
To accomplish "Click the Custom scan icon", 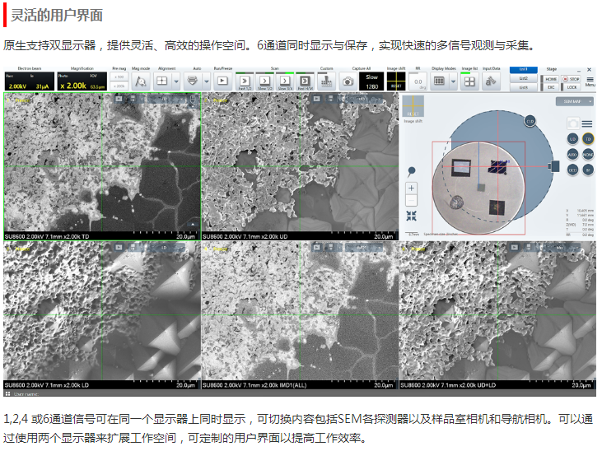I will [326, 81].
